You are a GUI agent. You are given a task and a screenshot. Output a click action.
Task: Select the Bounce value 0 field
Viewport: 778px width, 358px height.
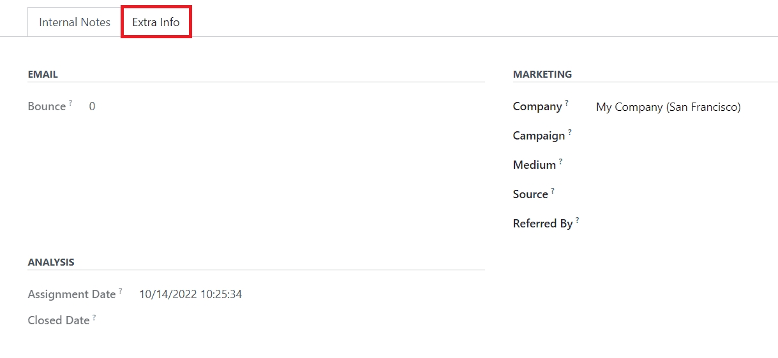click(92, 106)
